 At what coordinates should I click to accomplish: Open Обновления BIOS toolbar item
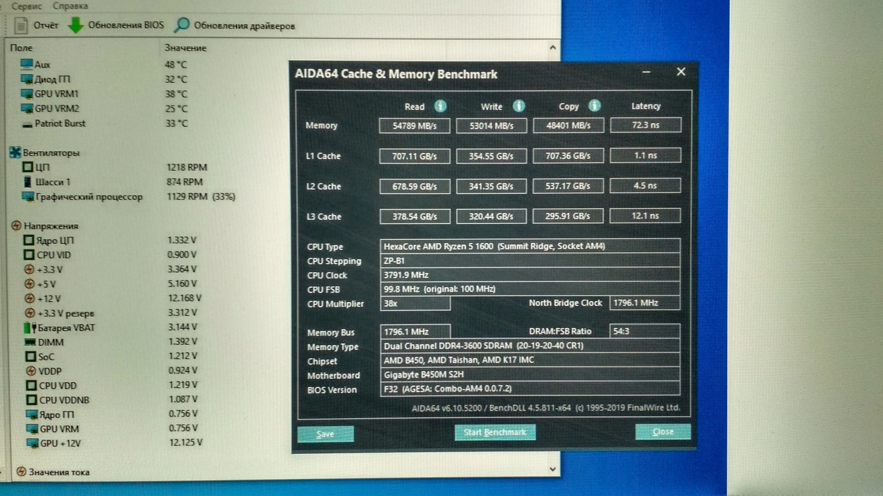(116, 25)
